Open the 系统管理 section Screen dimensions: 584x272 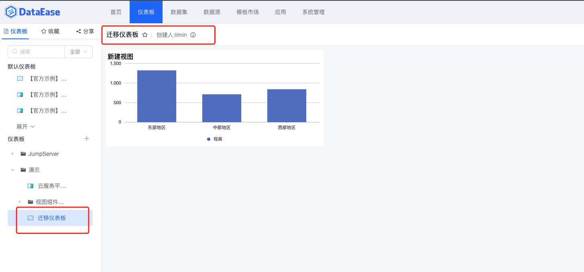(313, 12)
